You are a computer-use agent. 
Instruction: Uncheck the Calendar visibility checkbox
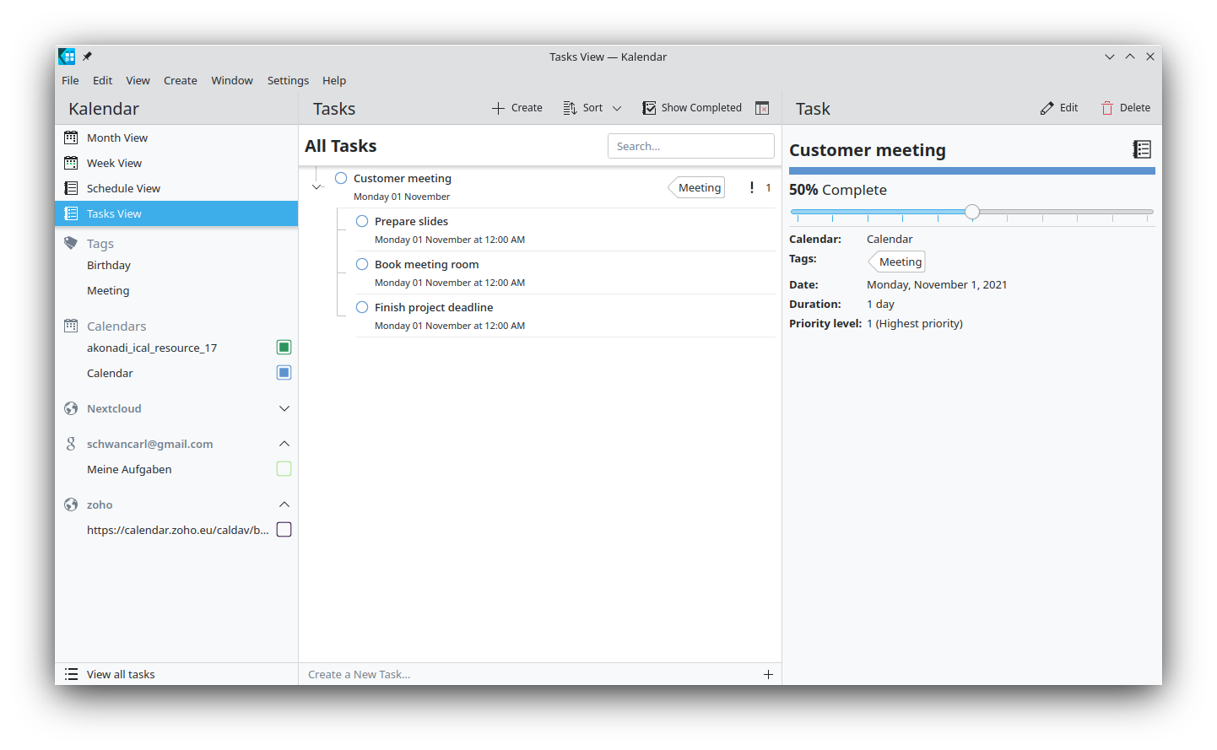click(x=284, y=373)
